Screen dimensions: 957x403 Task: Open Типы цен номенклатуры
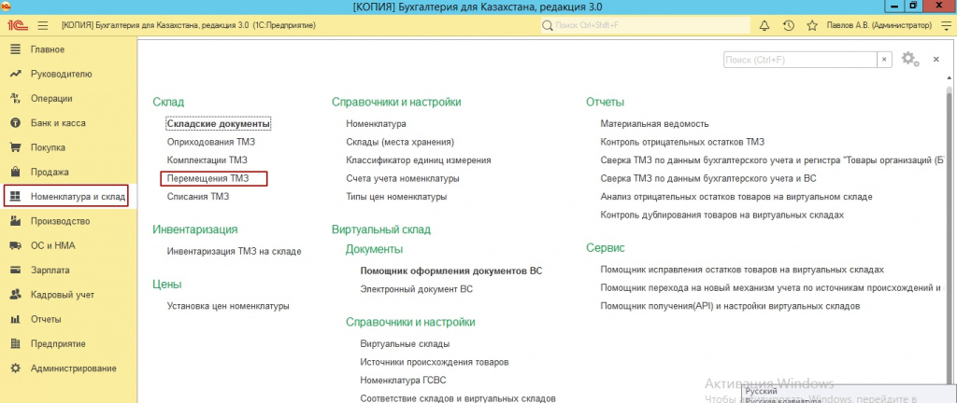[396, 197]
